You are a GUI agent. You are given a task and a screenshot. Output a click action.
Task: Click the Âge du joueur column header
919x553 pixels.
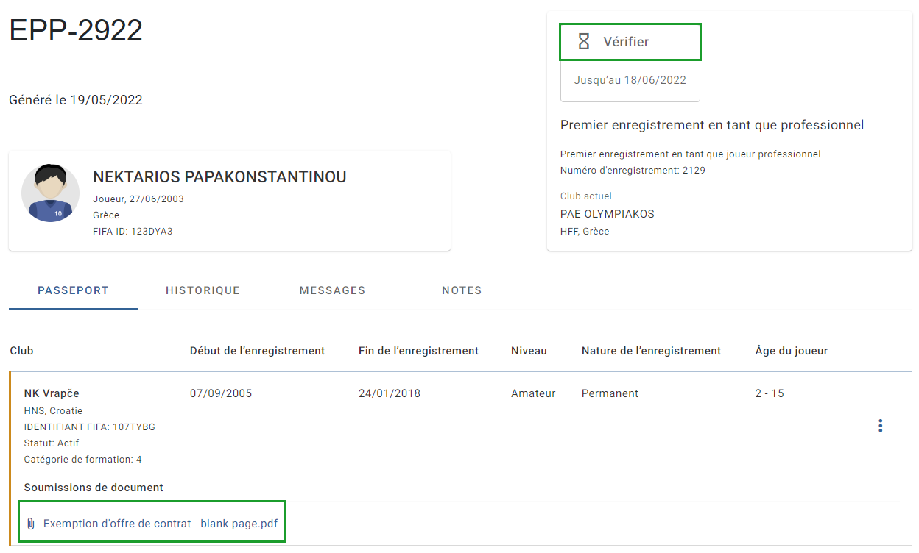(792, 351)
